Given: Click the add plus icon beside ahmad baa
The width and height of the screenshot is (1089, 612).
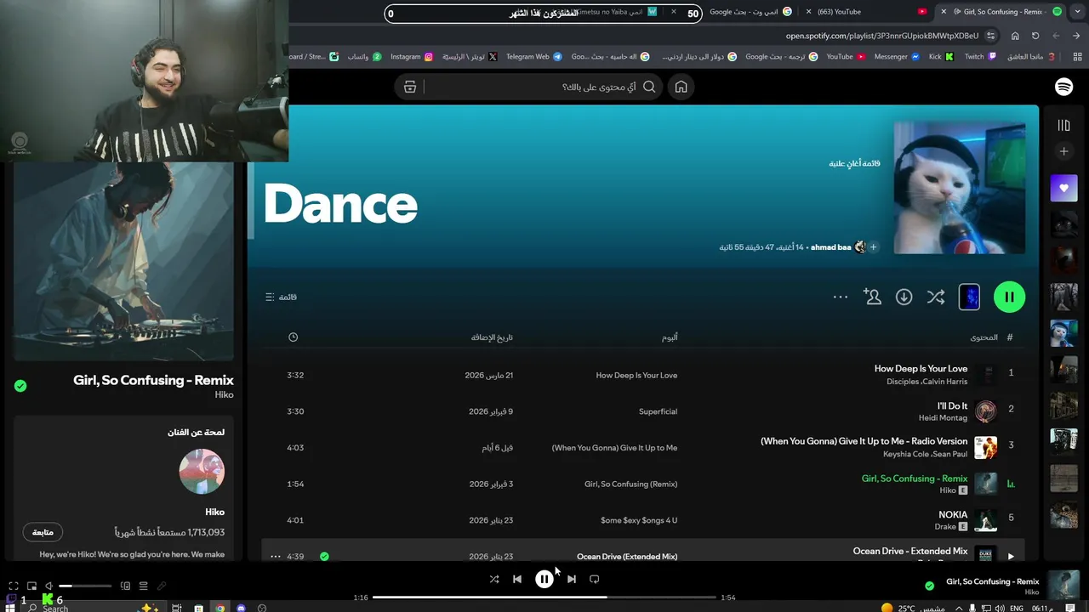Looking at the screenshot, I should [x=873, y=247].
